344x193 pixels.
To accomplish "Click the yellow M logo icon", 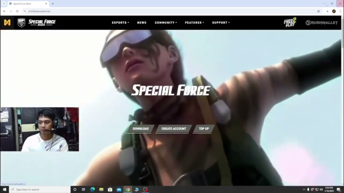I will pos(7,23).
